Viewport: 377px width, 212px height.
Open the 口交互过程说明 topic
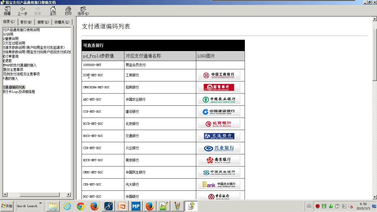[14, 43]
